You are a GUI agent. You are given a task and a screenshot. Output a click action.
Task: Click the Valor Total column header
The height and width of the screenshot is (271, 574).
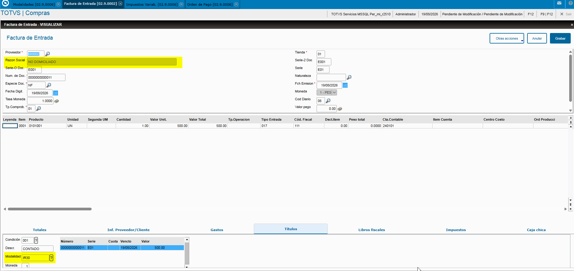(197, 119)
